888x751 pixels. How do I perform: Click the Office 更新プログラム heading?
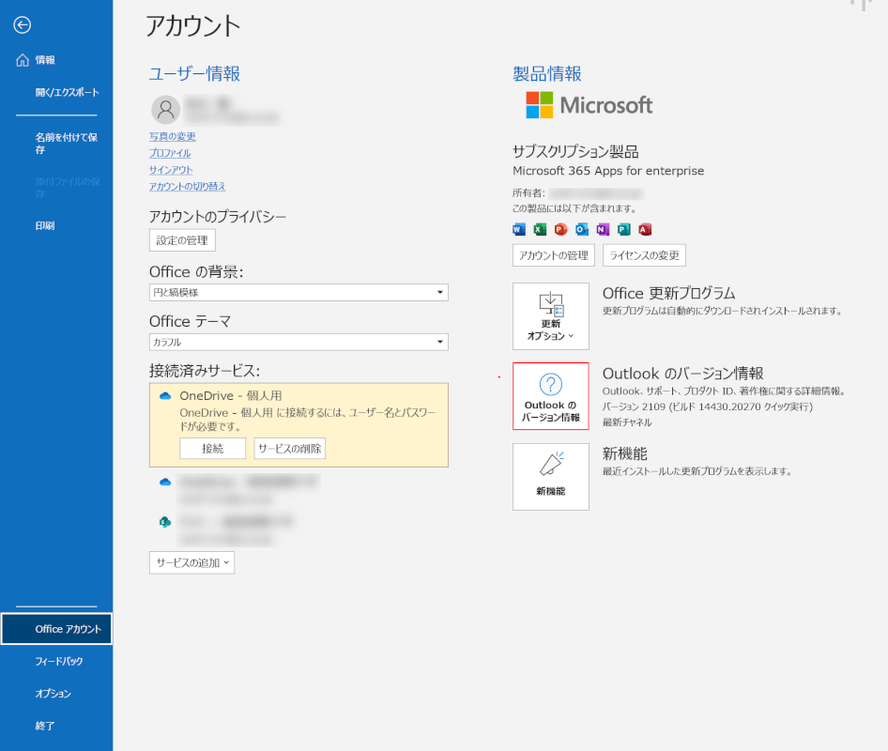tap(669, 294)
